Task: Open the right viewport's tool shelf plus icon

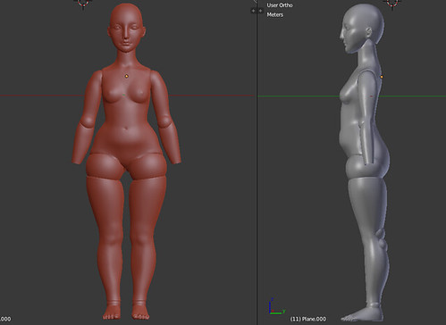Action: tap(260, 11)
